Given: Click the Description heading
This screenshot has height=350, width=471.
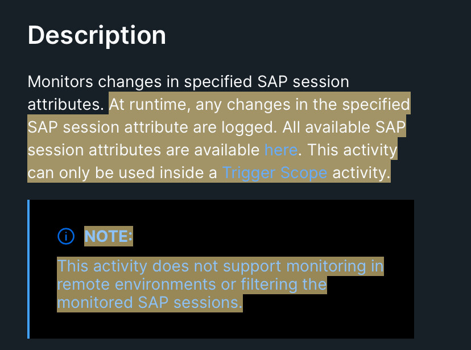Looking at the screenshot, I should click(x=97, y=35).
